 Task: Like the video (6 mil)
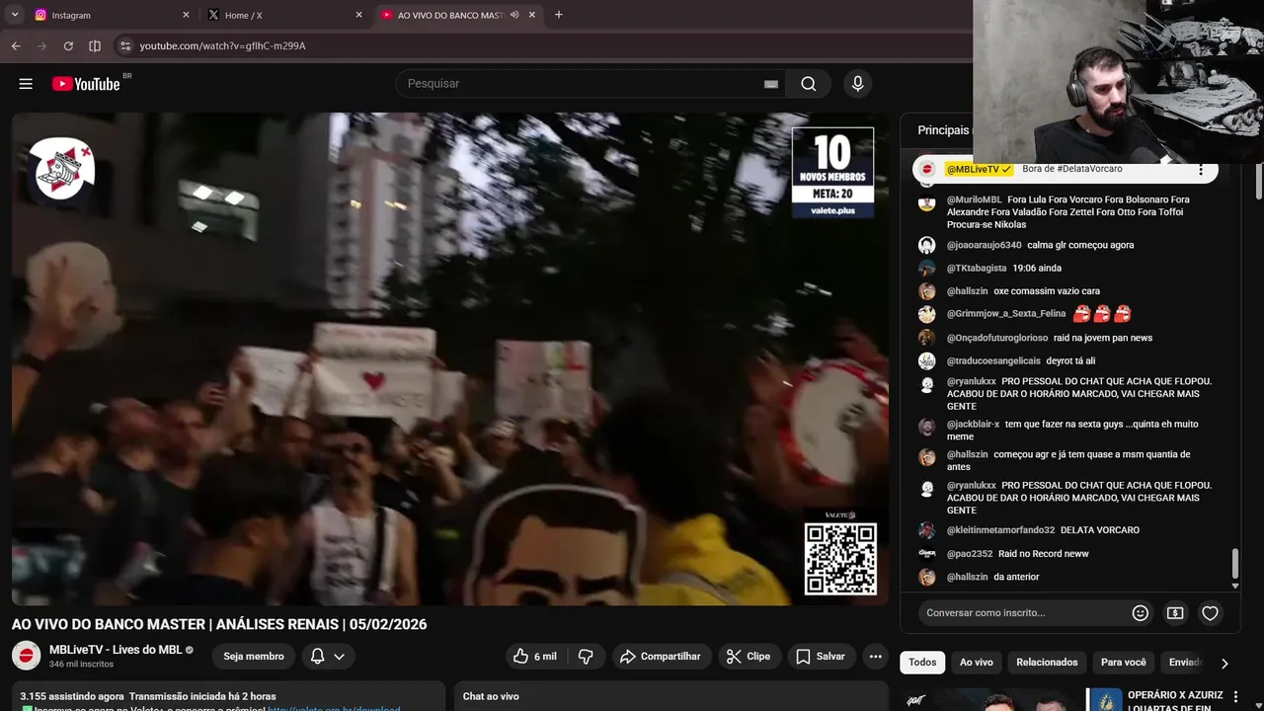pyautogui.click(x=534, y=657)
